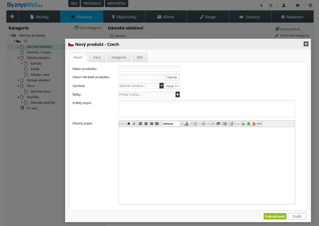The width and height of the screenshot is (319, 226).
Task: Switch to the Hlavní tab
Action: pos(78,57)
